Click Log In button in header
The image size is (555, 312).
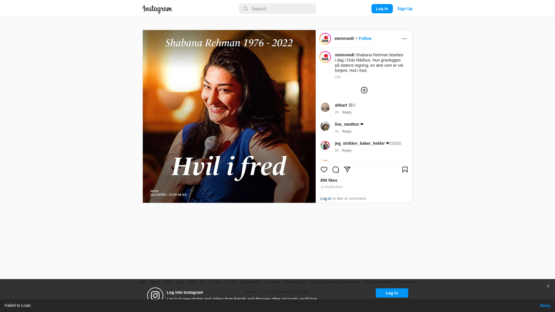click(x=382, y=9)
